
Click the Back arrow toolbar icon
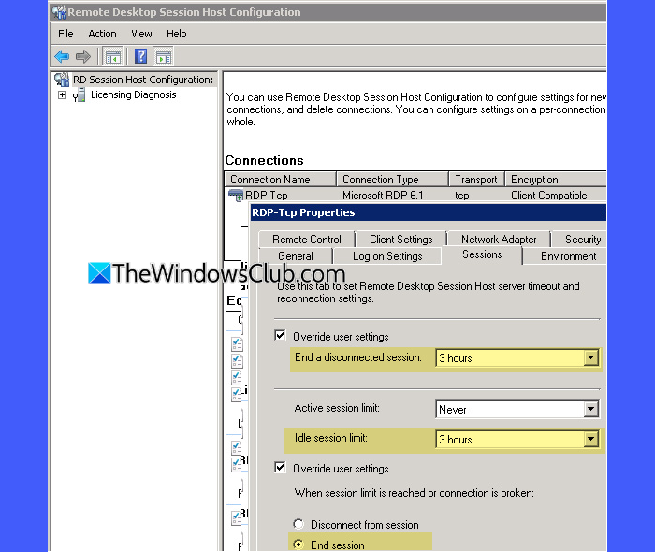[62, 56]
